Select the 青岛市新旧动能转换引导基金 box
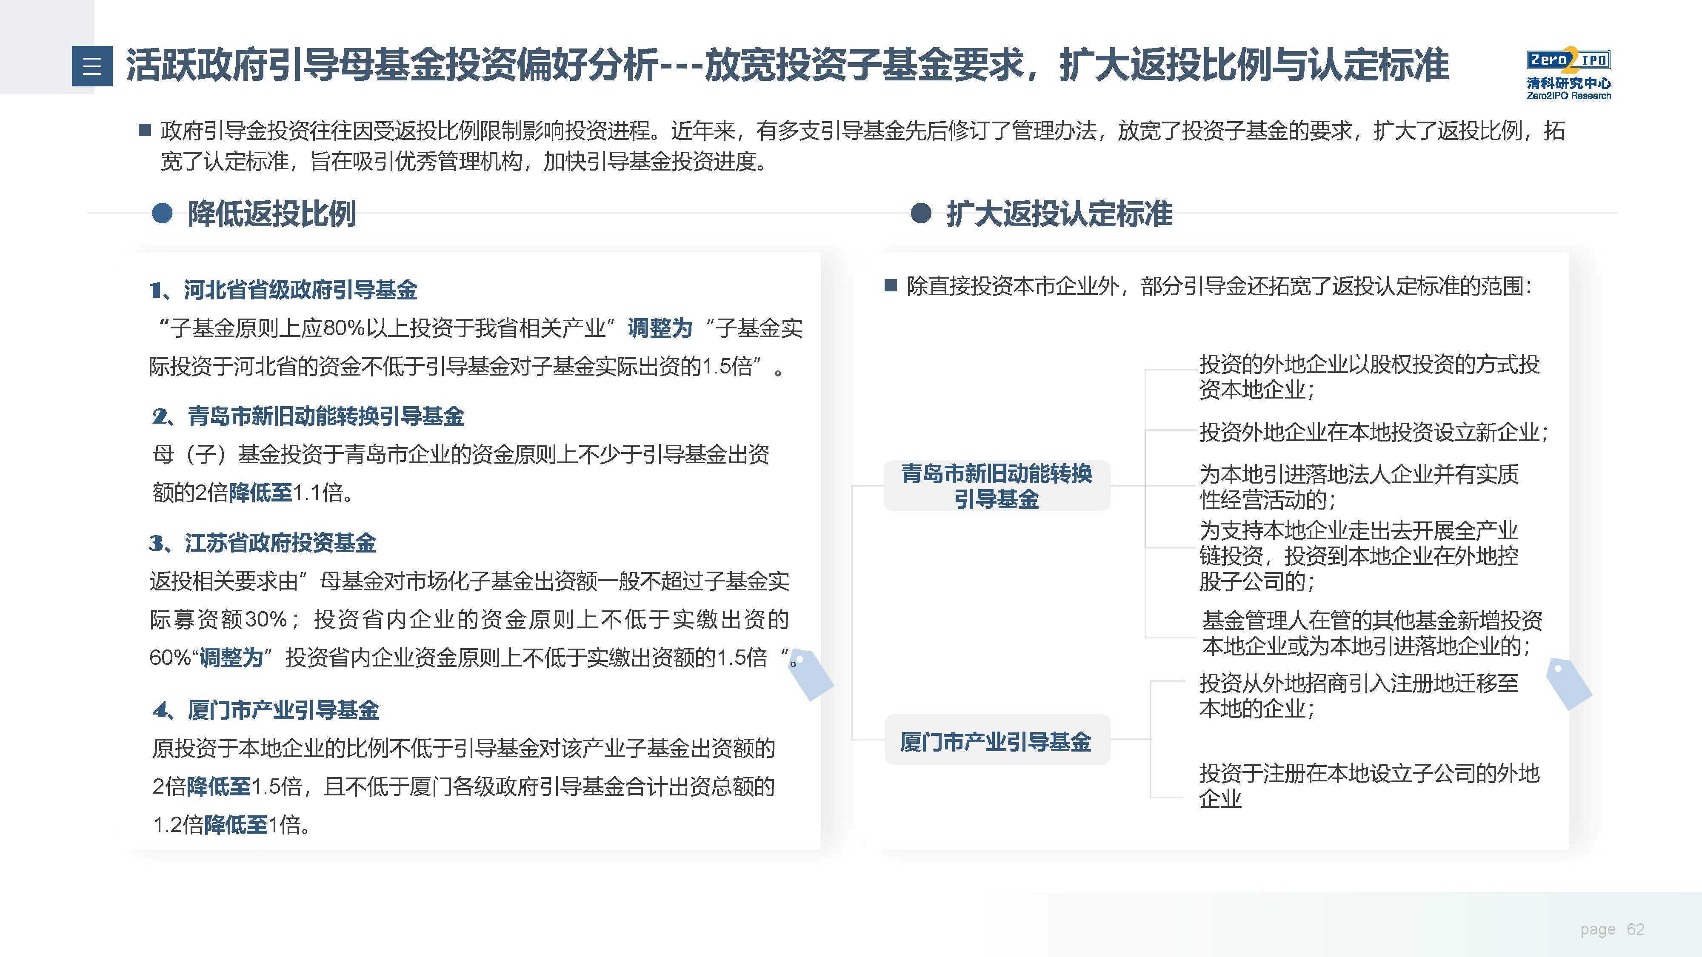The image size is (1702, 957). coord(997,486)
